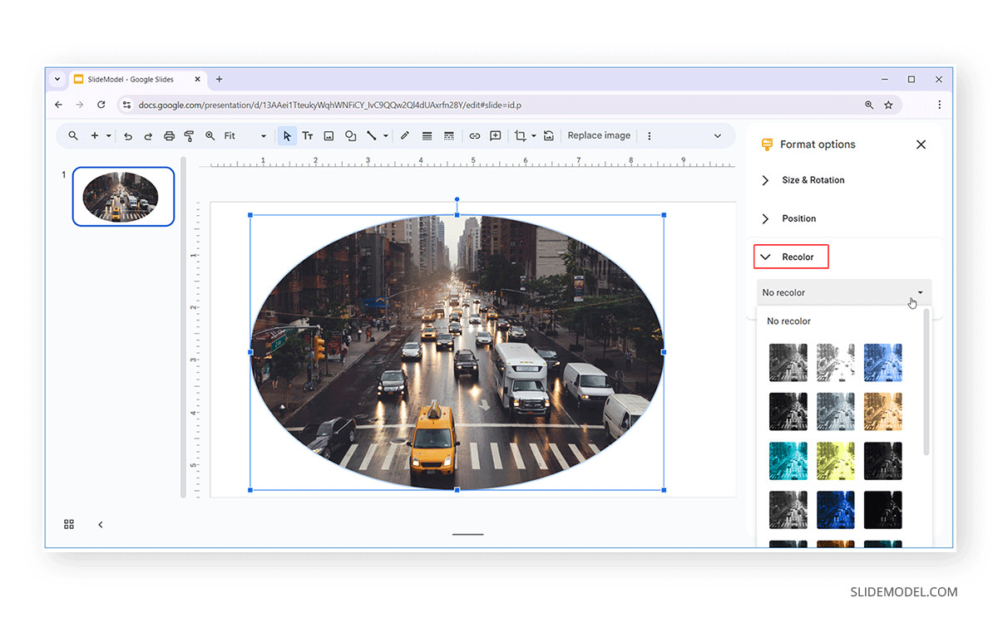Open the border dash style options
The height and width of the screenshot is (617, 998).
(x=449, y=136)
